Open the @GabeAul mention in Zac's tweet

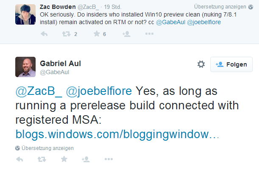[x=171, y=22]
